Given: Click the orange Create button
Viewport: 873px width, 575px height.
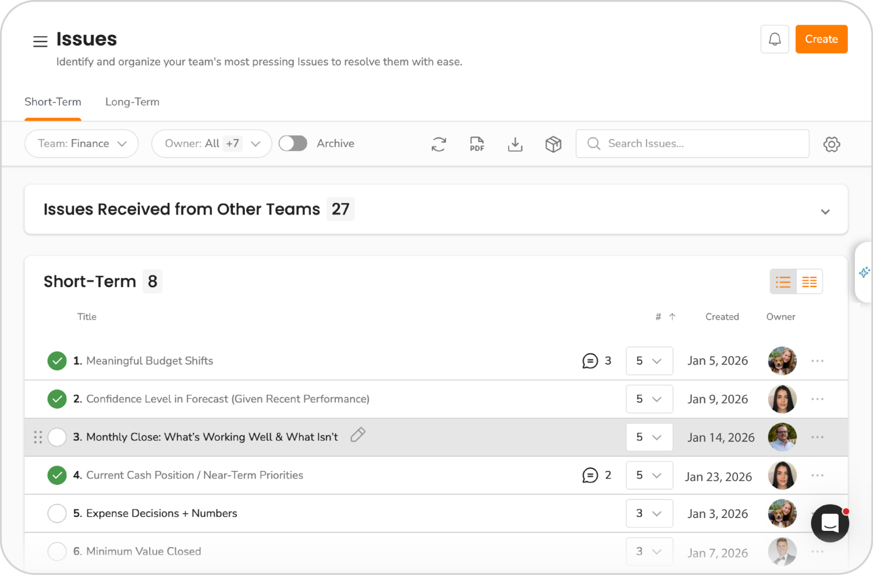Looking at the screenshot, I should tap(821, 40).
